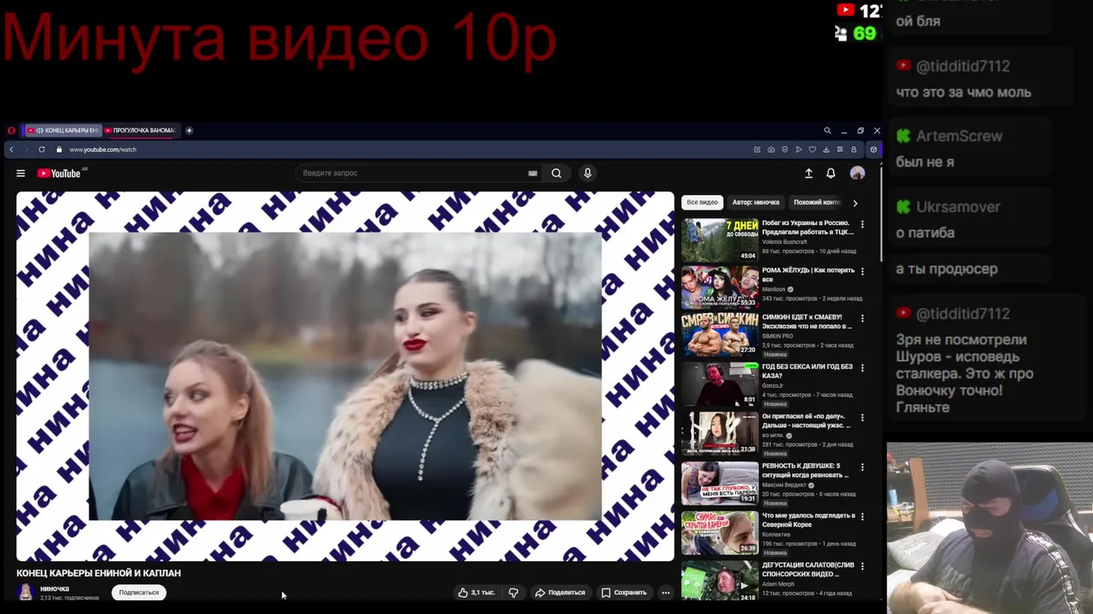Open the on-screen keyboard in search box
1093x614 pixels.
tap(533, 173)
